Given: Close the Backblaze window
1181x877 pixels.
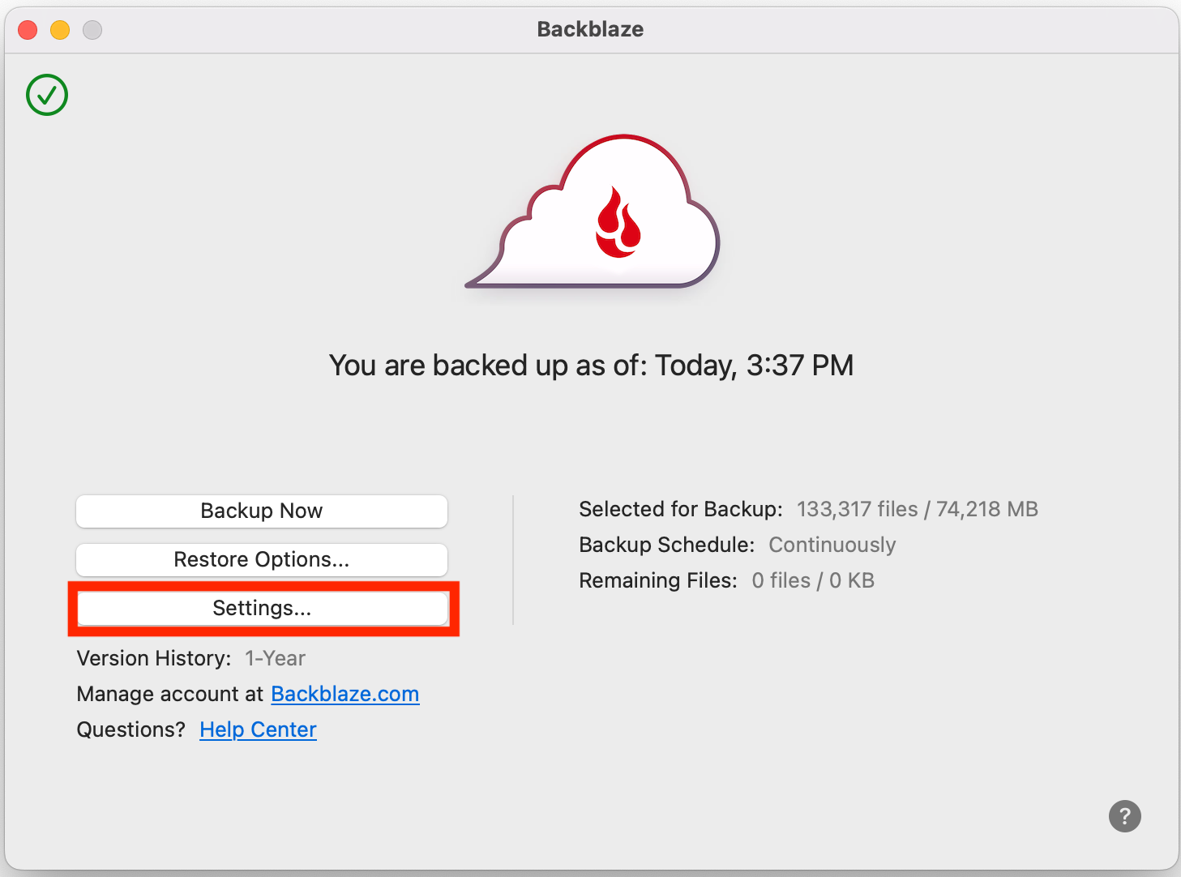Looking at the screenshot, I should coord(28,30).
